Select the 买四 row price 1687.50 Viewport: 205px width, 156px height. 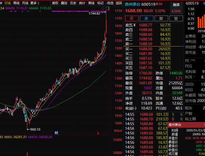click(x=145, y=63)
